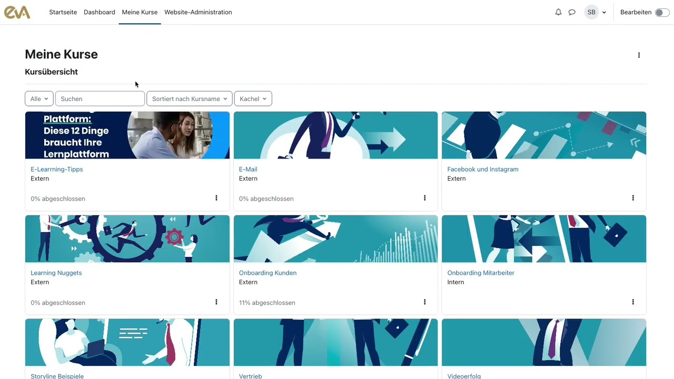Switch to the Dashboard tab

[100, 12]
